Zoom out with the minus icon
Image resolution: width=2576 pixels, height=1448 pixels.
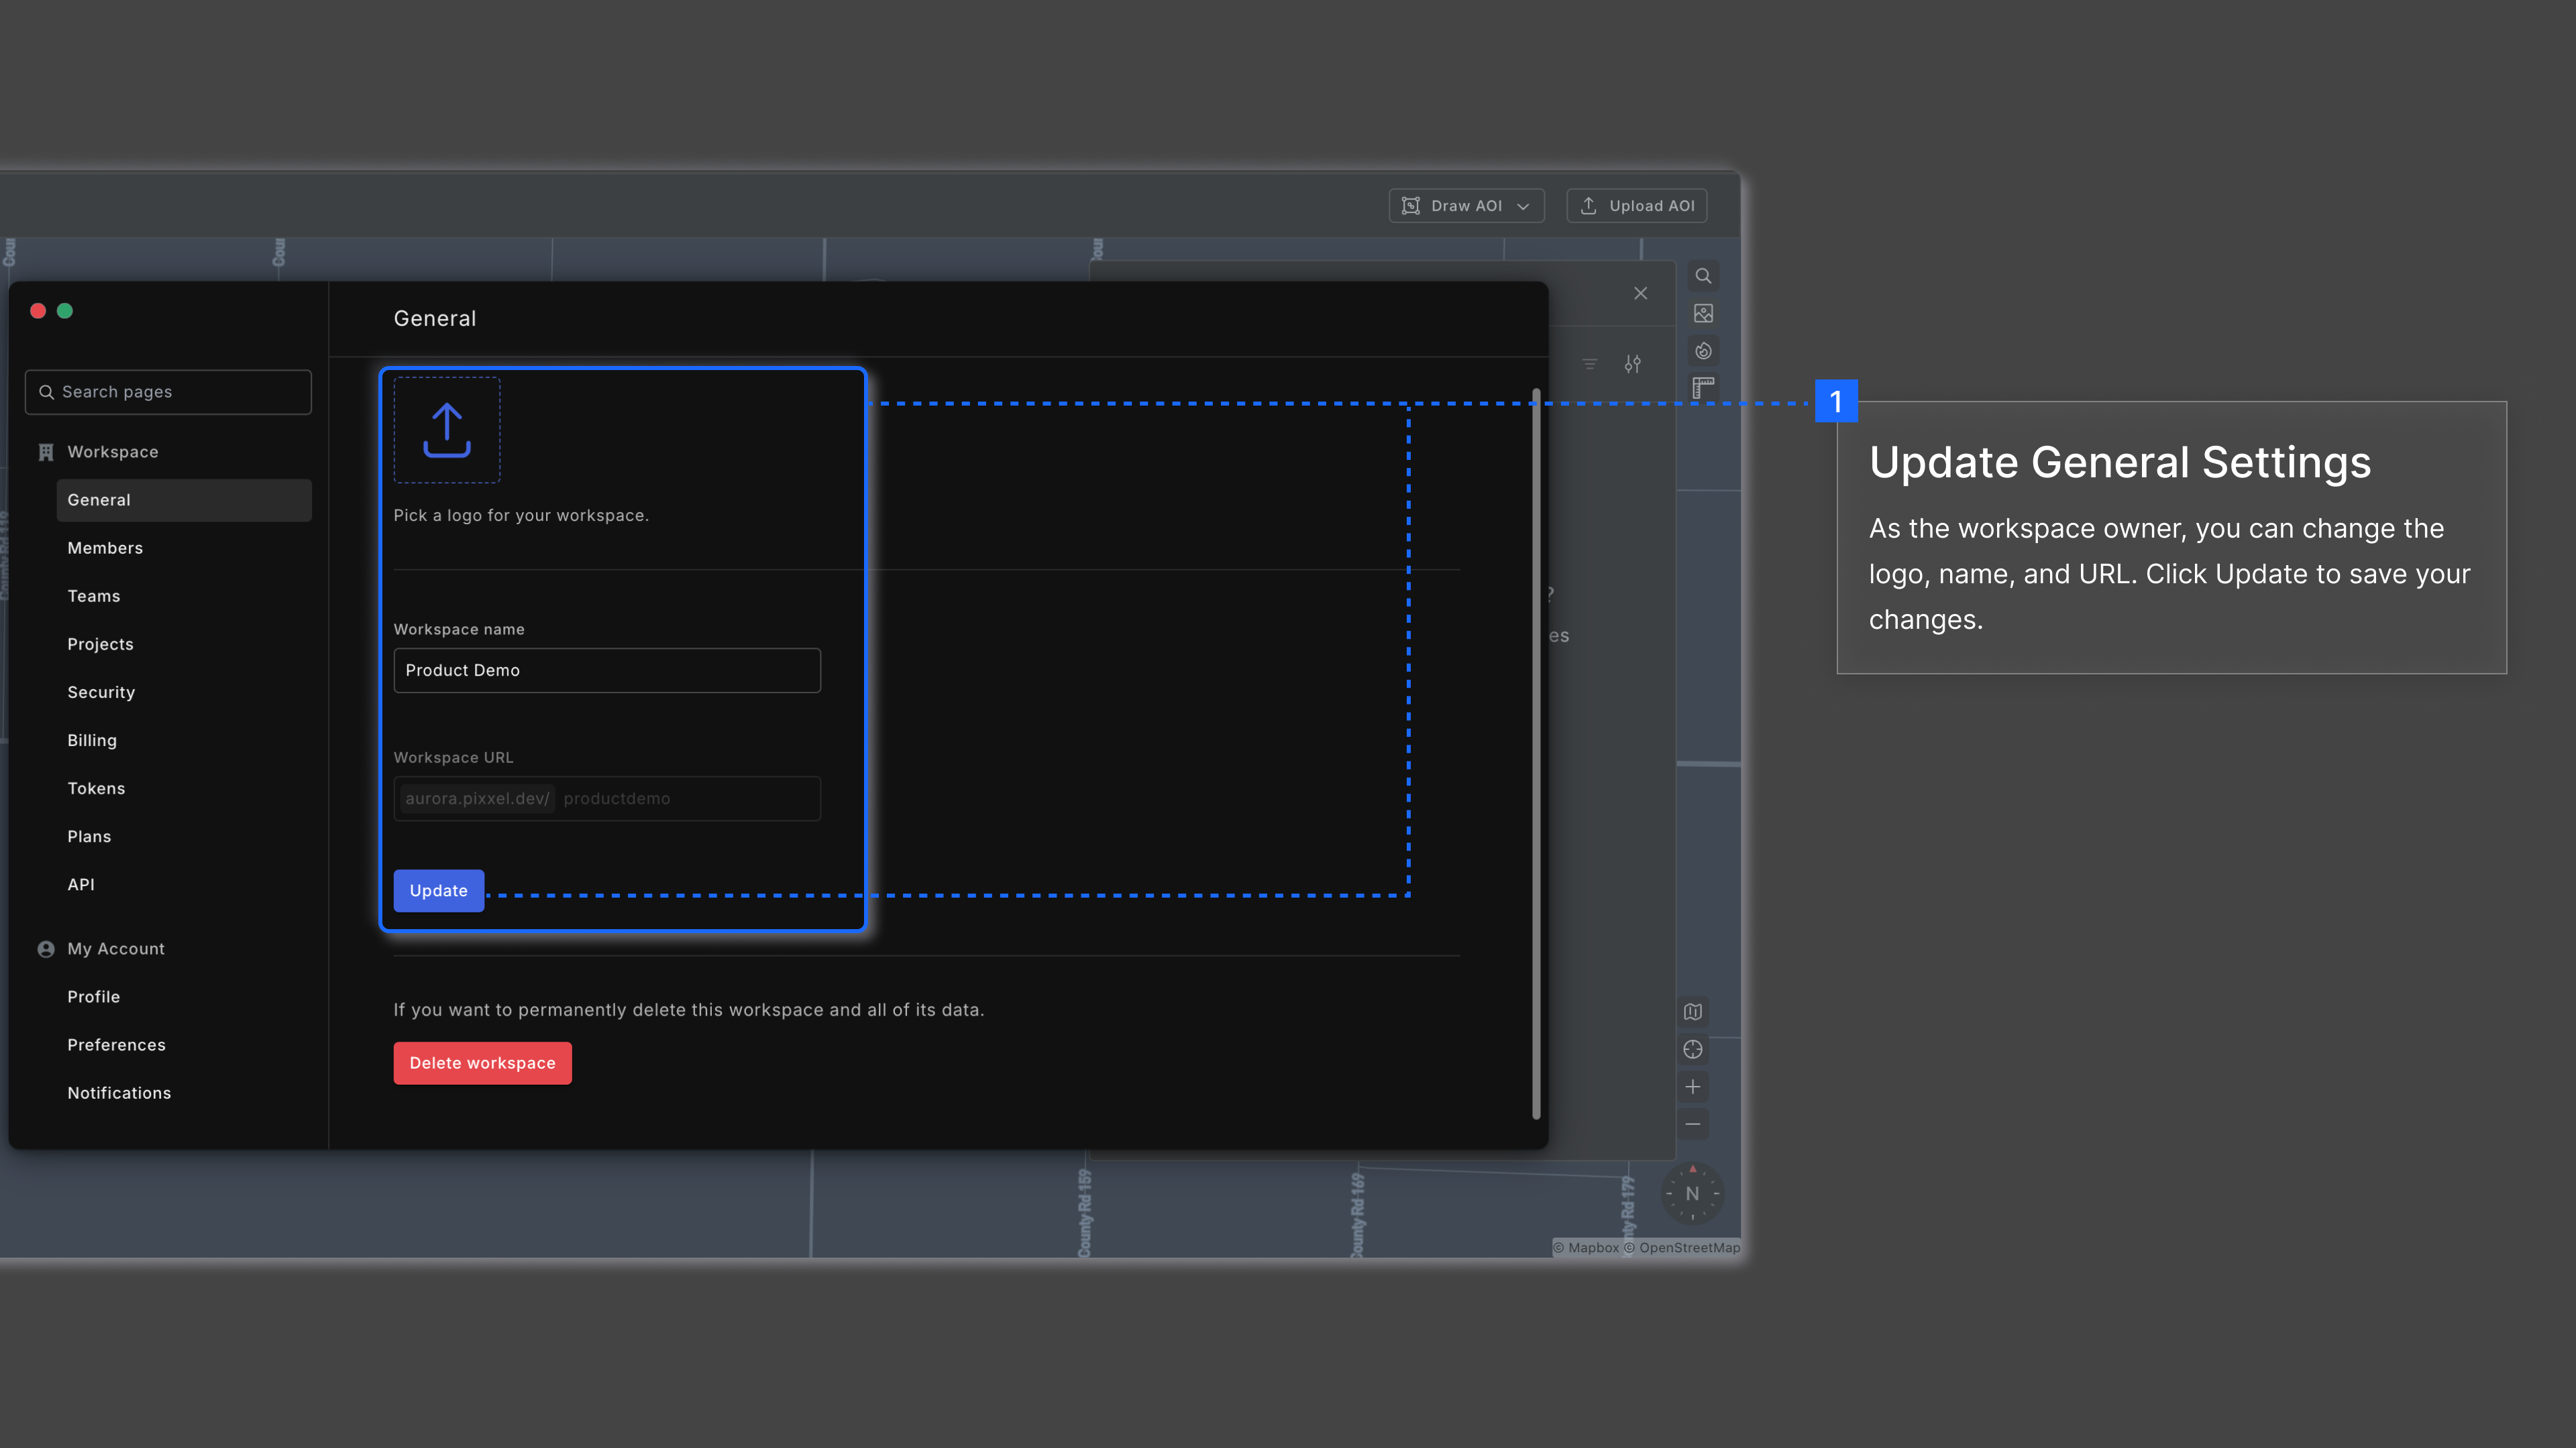pyautogui.click(x=1692, y=1124)
